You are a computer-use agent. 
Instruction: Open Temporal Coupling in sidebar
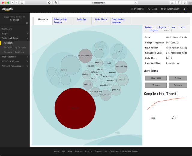pos(14,52)
